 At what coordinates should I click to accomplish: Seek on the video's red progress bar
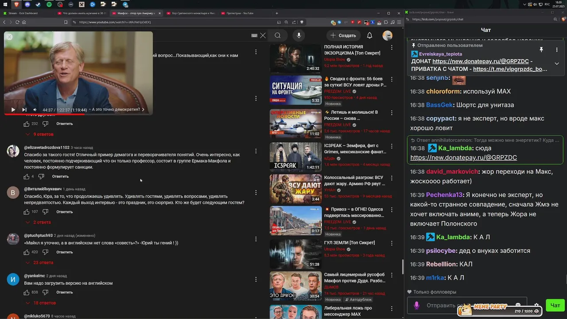click(78, 114)
